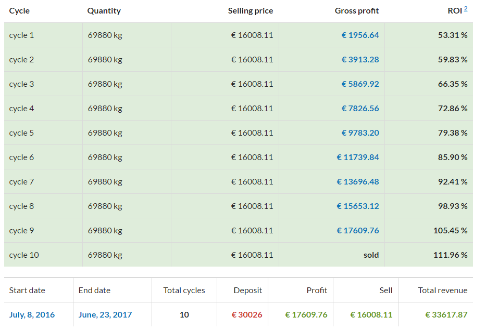
Task: Click the € 11739.84 gross profit link
Action: tap(358, 157)
